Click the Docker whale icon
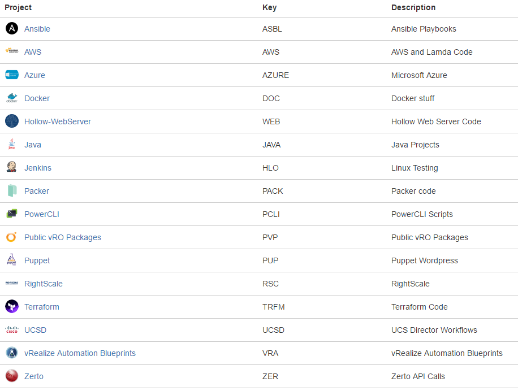 12,98
